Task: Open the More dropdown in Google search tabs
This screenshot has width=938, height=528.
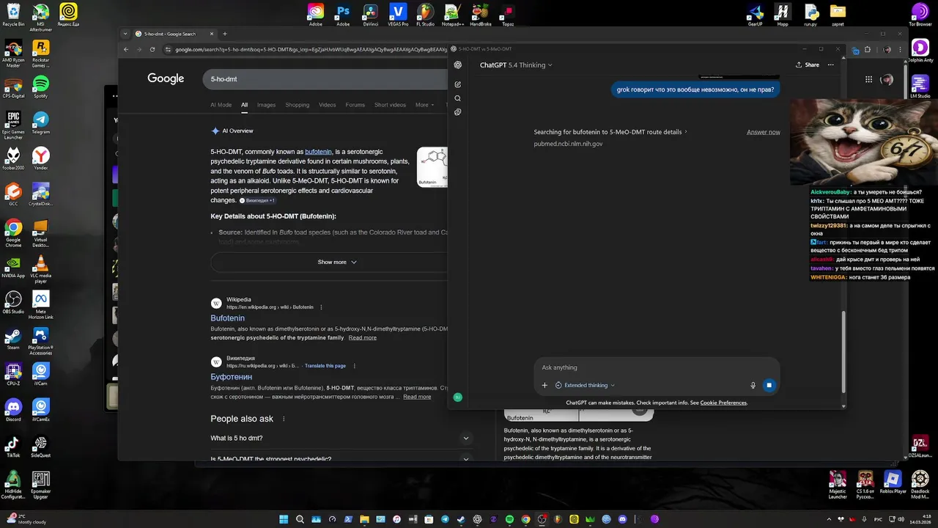Action: click(x=424, y=105)
